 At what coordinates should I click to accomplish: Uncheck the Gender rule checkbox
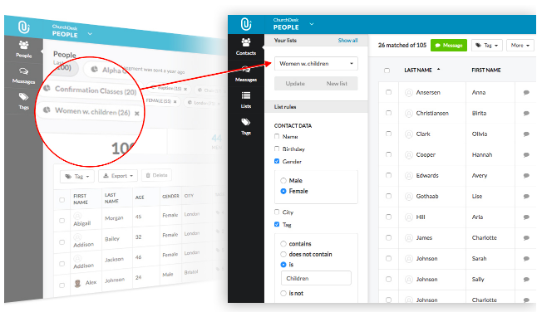point(277,161)
